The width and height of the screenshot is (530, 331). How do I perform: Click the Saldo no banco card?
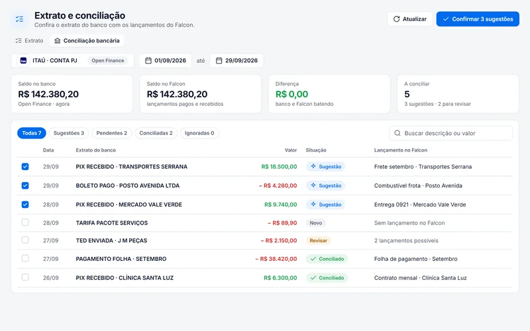pos(72,94)
